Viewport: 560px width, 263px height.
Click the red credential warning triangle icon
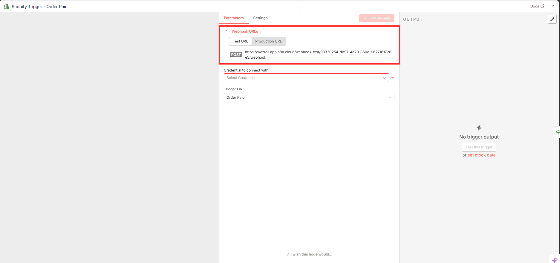tap(392, 78)
